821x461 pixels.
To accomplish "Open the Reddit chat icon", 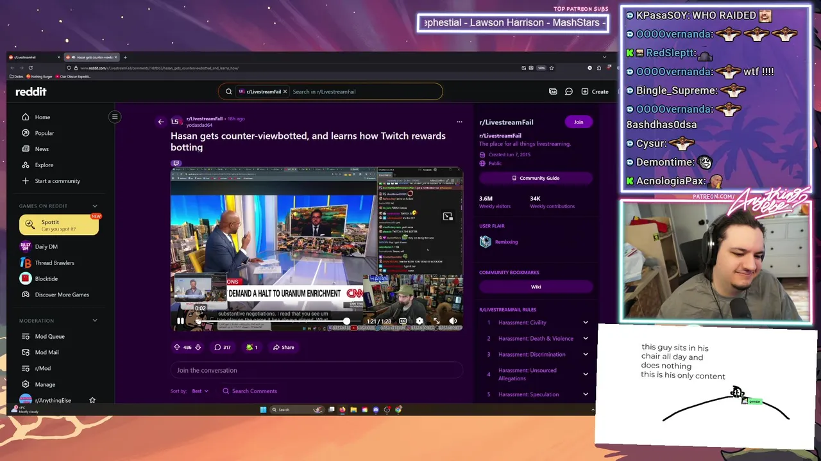I will [568, 92].
